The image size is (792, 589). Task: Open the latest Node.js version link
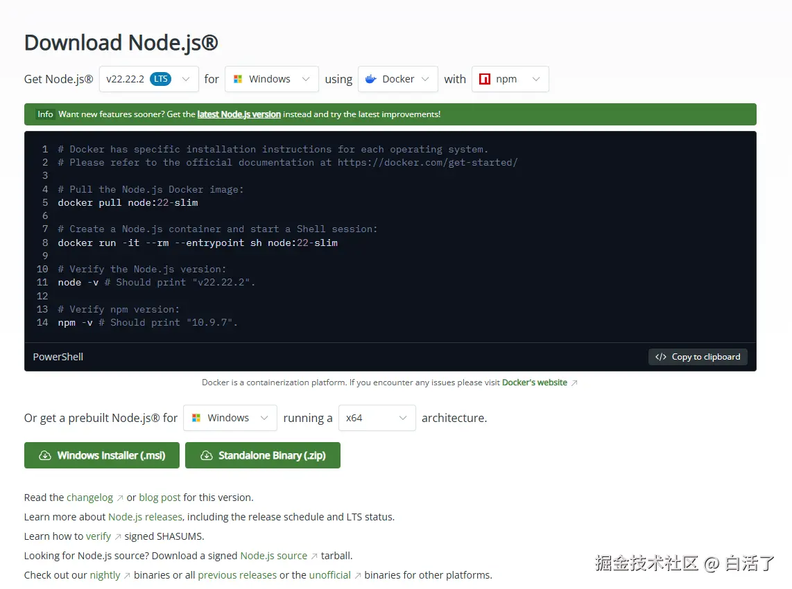239,114
